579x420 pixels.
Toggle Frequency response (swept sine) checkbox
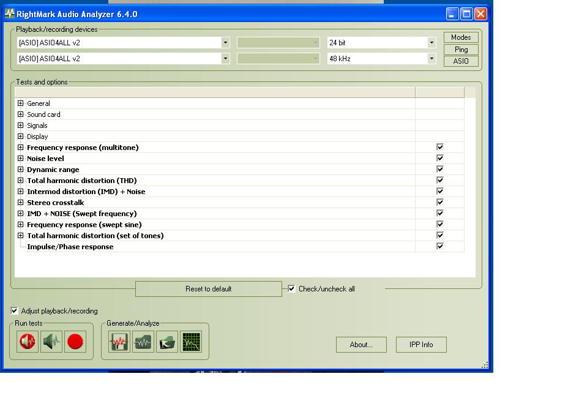tap(440, 224)
